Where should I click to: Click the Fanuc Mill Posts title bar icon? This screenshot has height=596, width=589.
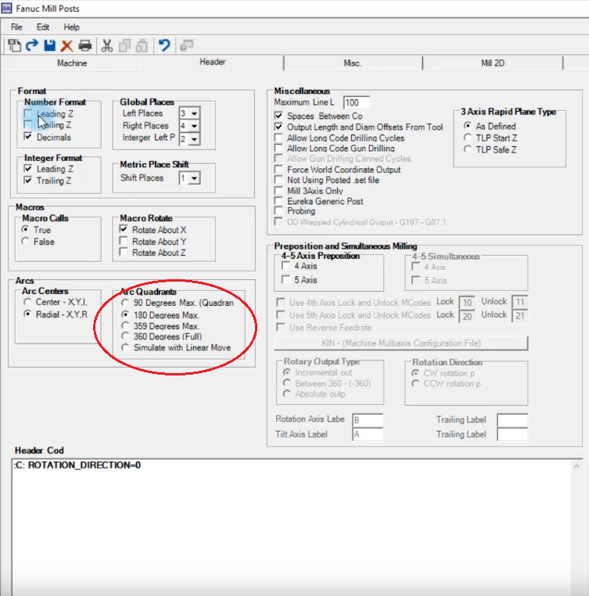(8, 8)
